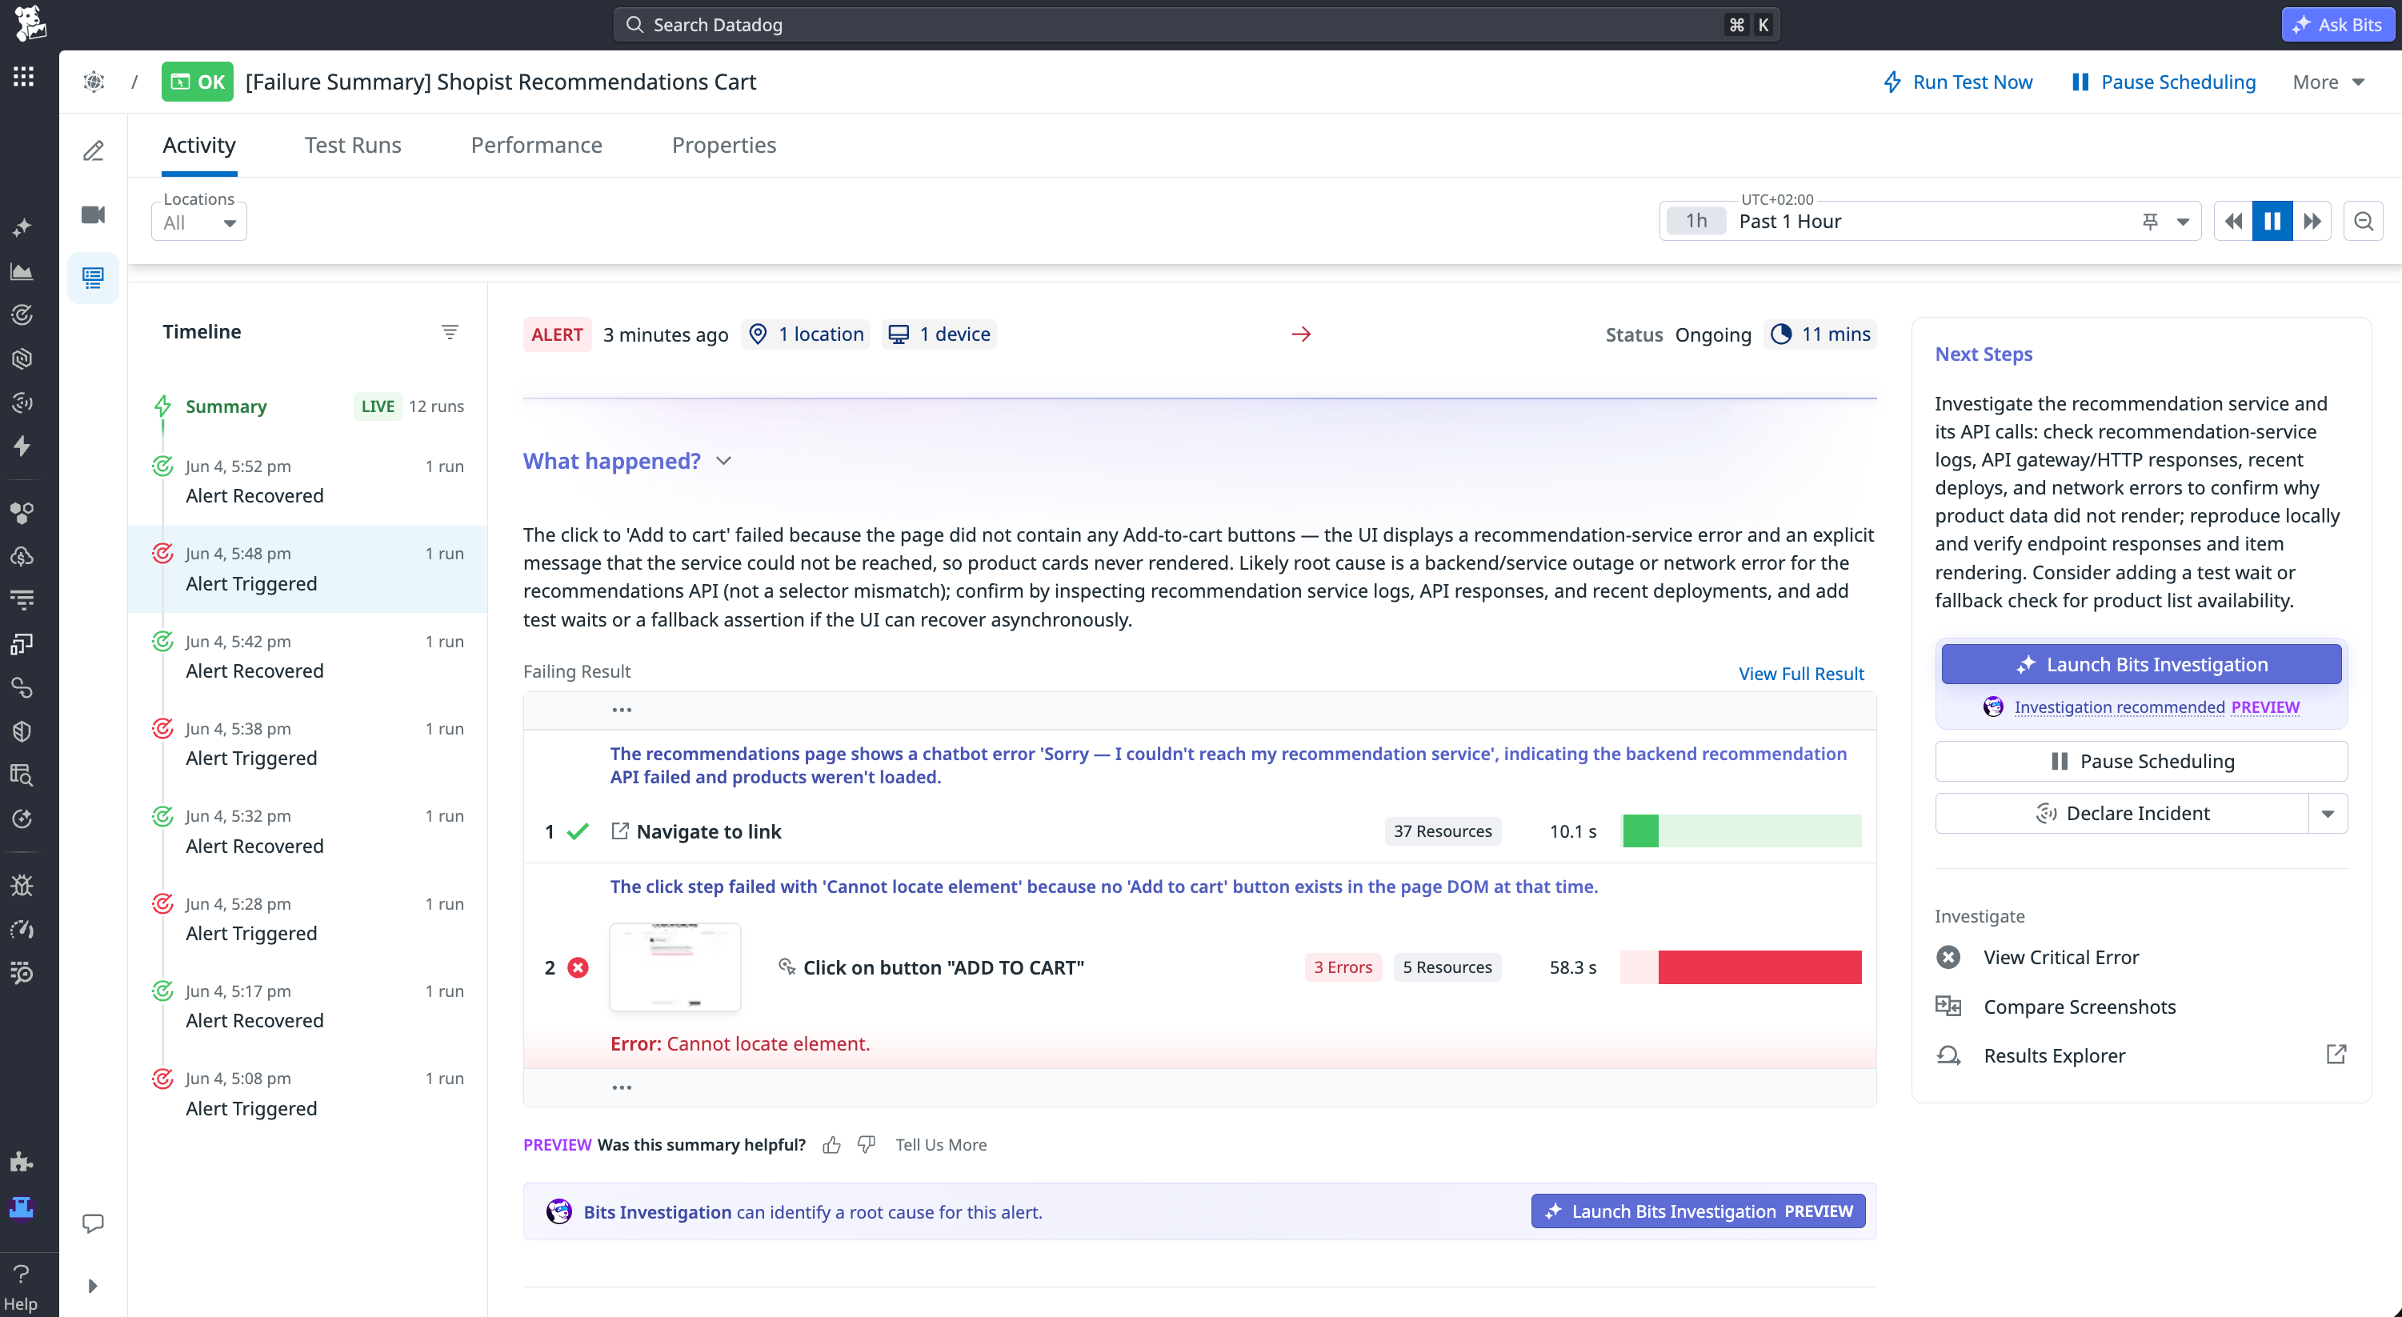Click the thumbs down feedback icon
This screenshot has height=1317, width=2402.
(x=867, y=1144)
